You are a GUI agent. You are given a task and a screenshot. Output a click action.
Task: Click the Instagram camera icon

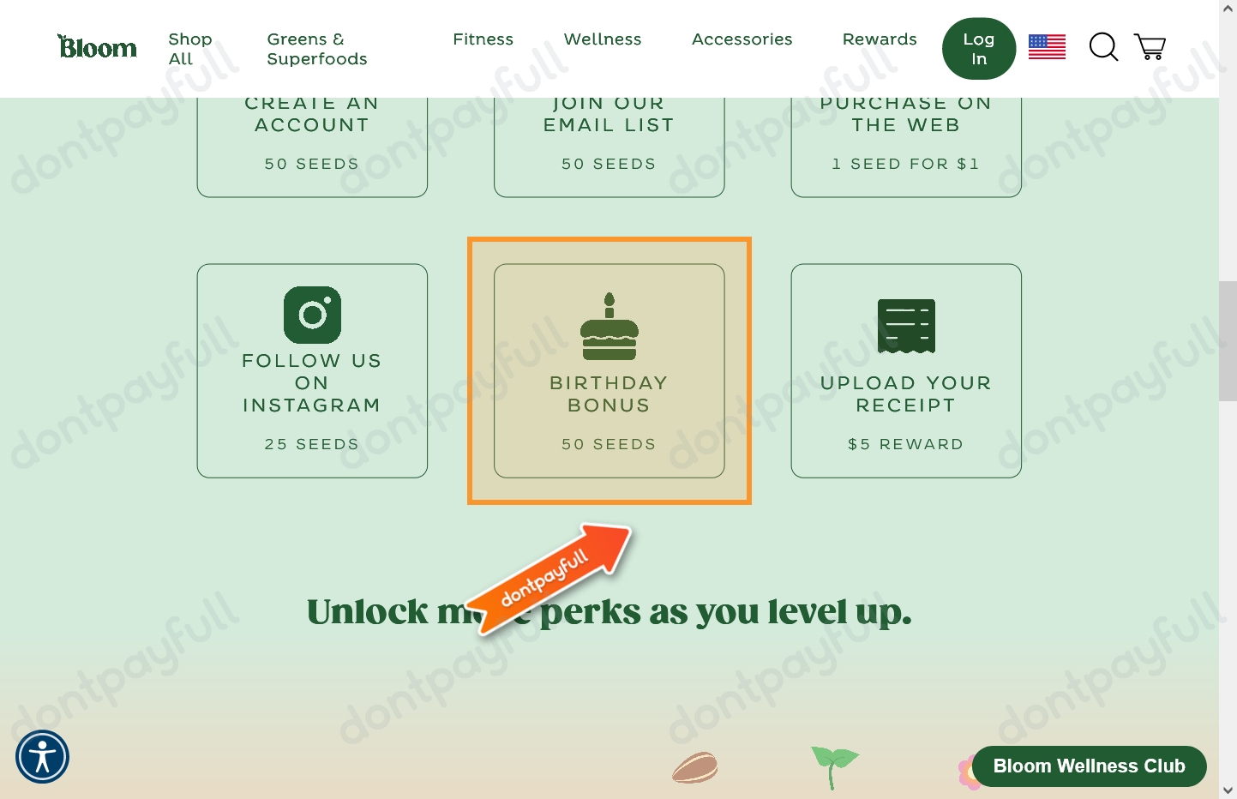tap(312, 315)
